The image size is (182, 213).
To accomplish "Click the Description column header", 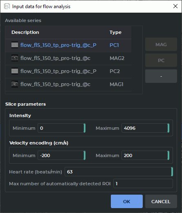I will (x=25, y=32).
